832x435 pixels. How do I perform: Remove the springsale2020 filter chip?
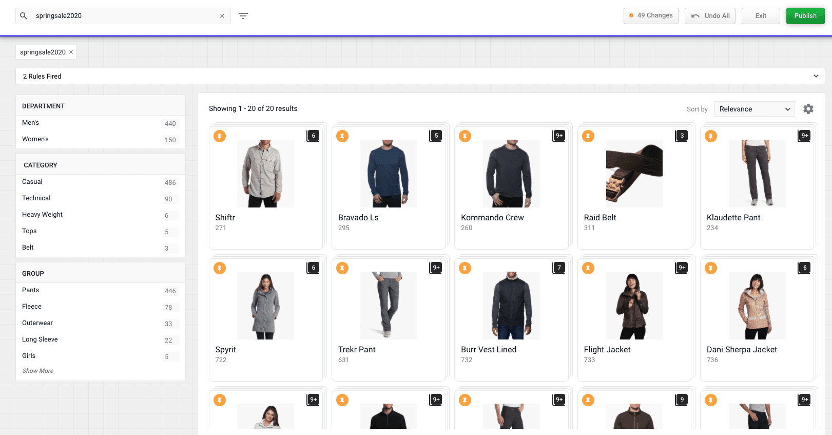tap(71, 52)
